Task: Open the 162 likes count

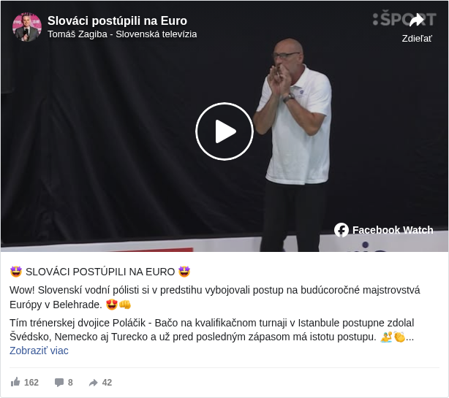Action: pyautogui.click(x=31, y=383)
